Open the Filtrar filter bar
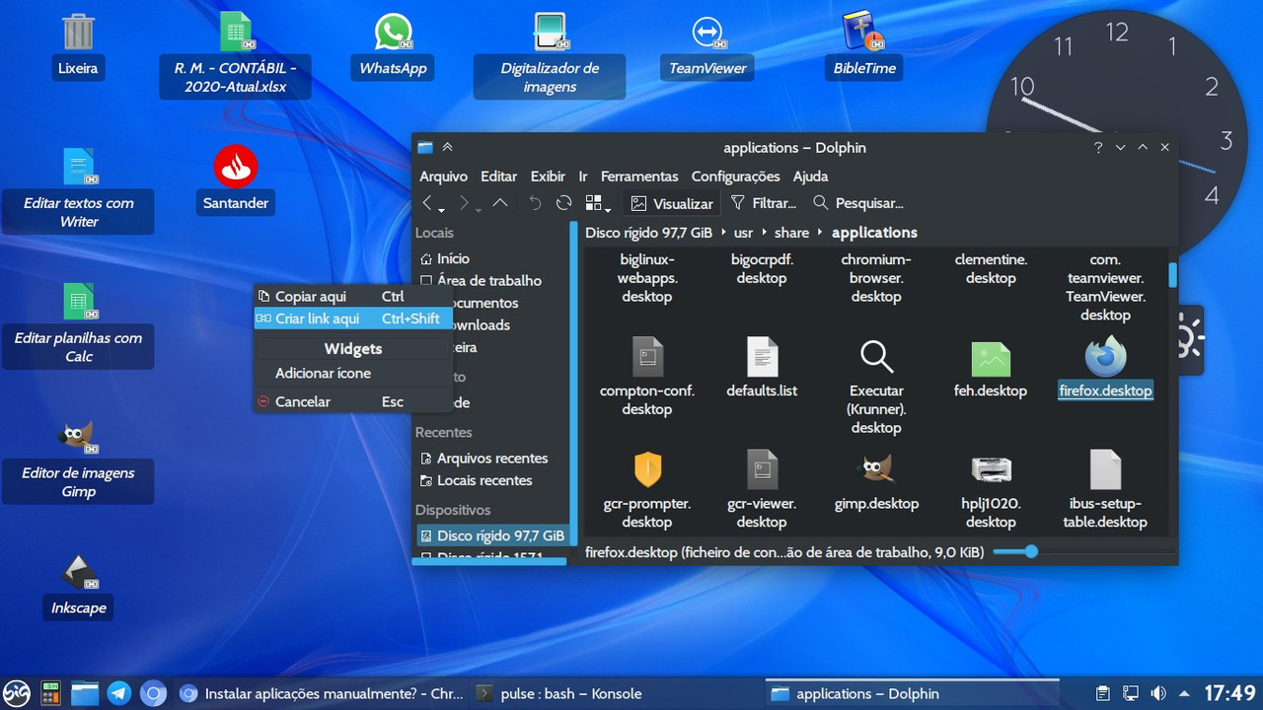 763,203
